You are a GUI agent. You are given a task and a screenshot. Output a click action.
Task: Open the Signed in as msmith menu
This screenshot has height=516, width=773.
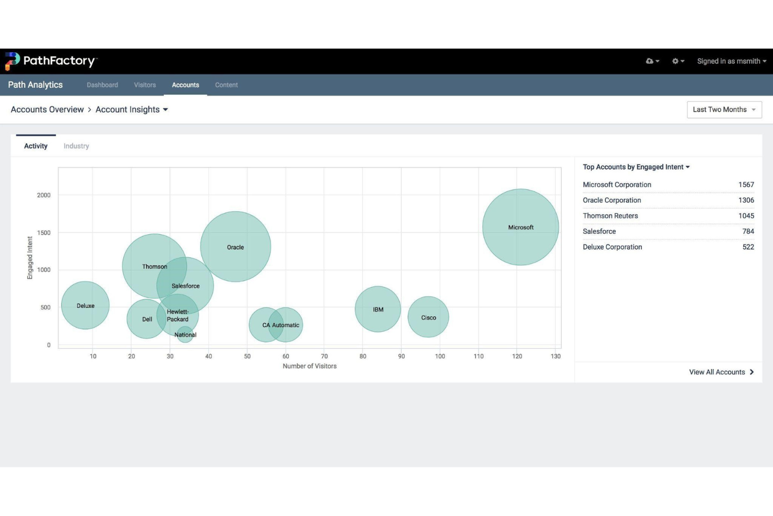[732, 61]
